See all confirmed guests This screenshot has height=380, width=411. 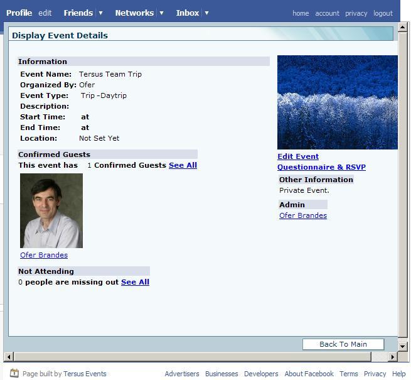pos(183,165)
